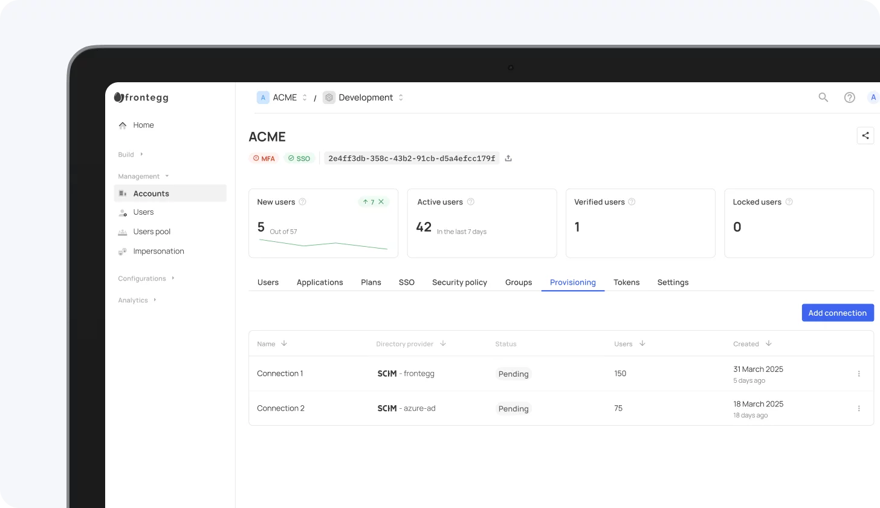Click the 31 March 2025 date
Screen dimensions: 880x508
pos(758,369)
